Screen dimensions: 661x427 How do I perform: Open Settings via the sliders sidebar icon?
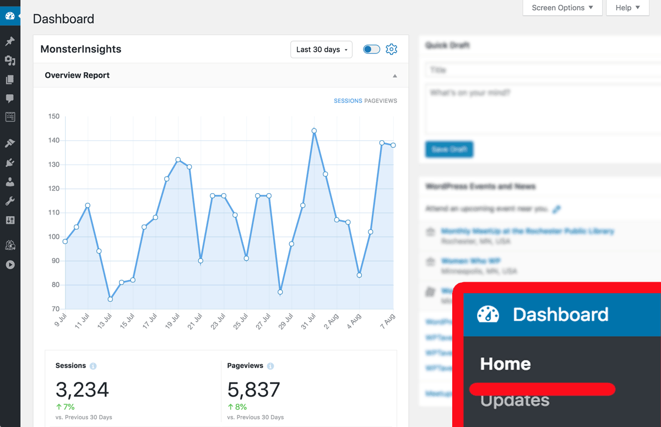pyautogui.click(x=10, y=220)
